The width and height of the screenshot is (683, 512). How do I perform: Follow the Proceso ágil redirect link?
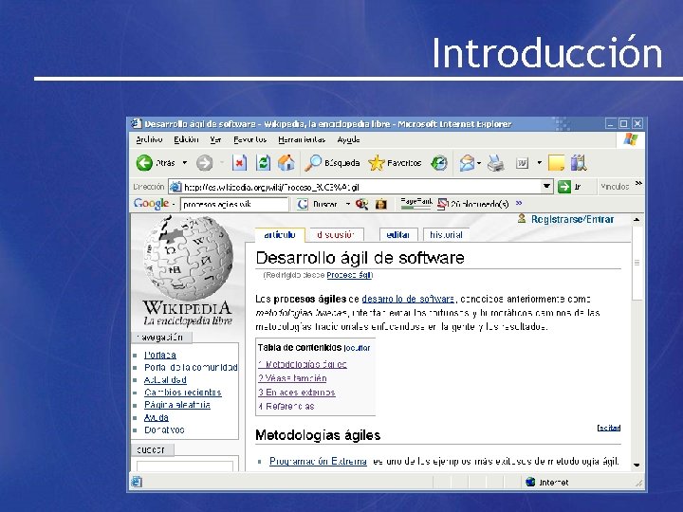pyautogui.click(x=349, y=275)
